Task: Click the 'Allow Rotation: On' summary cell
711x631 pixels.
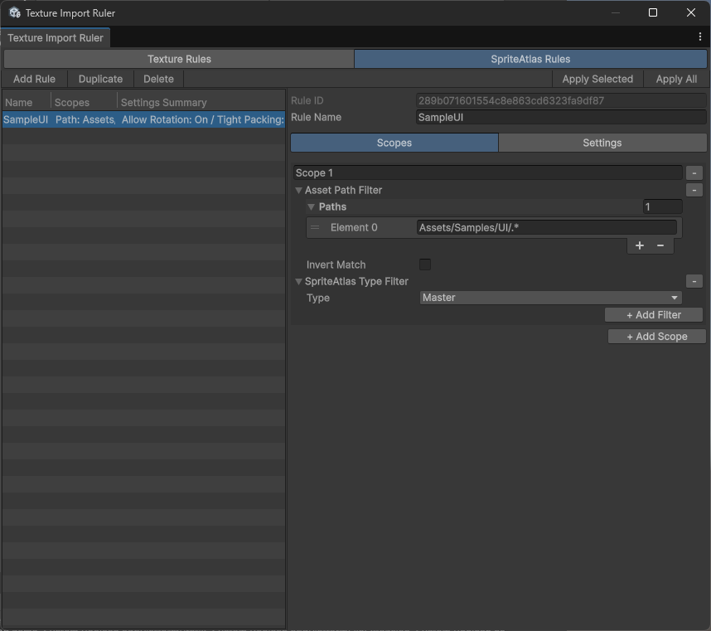Action: tap(202, 119)
